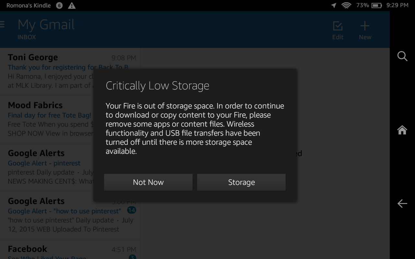The image size is (415, 259).
Task: Tap the INBOX label under My Gmail
Action: coord(27,37)
